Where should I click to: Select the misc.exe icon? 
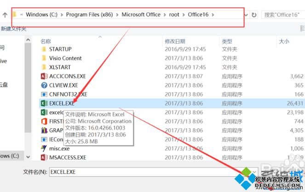44,148
